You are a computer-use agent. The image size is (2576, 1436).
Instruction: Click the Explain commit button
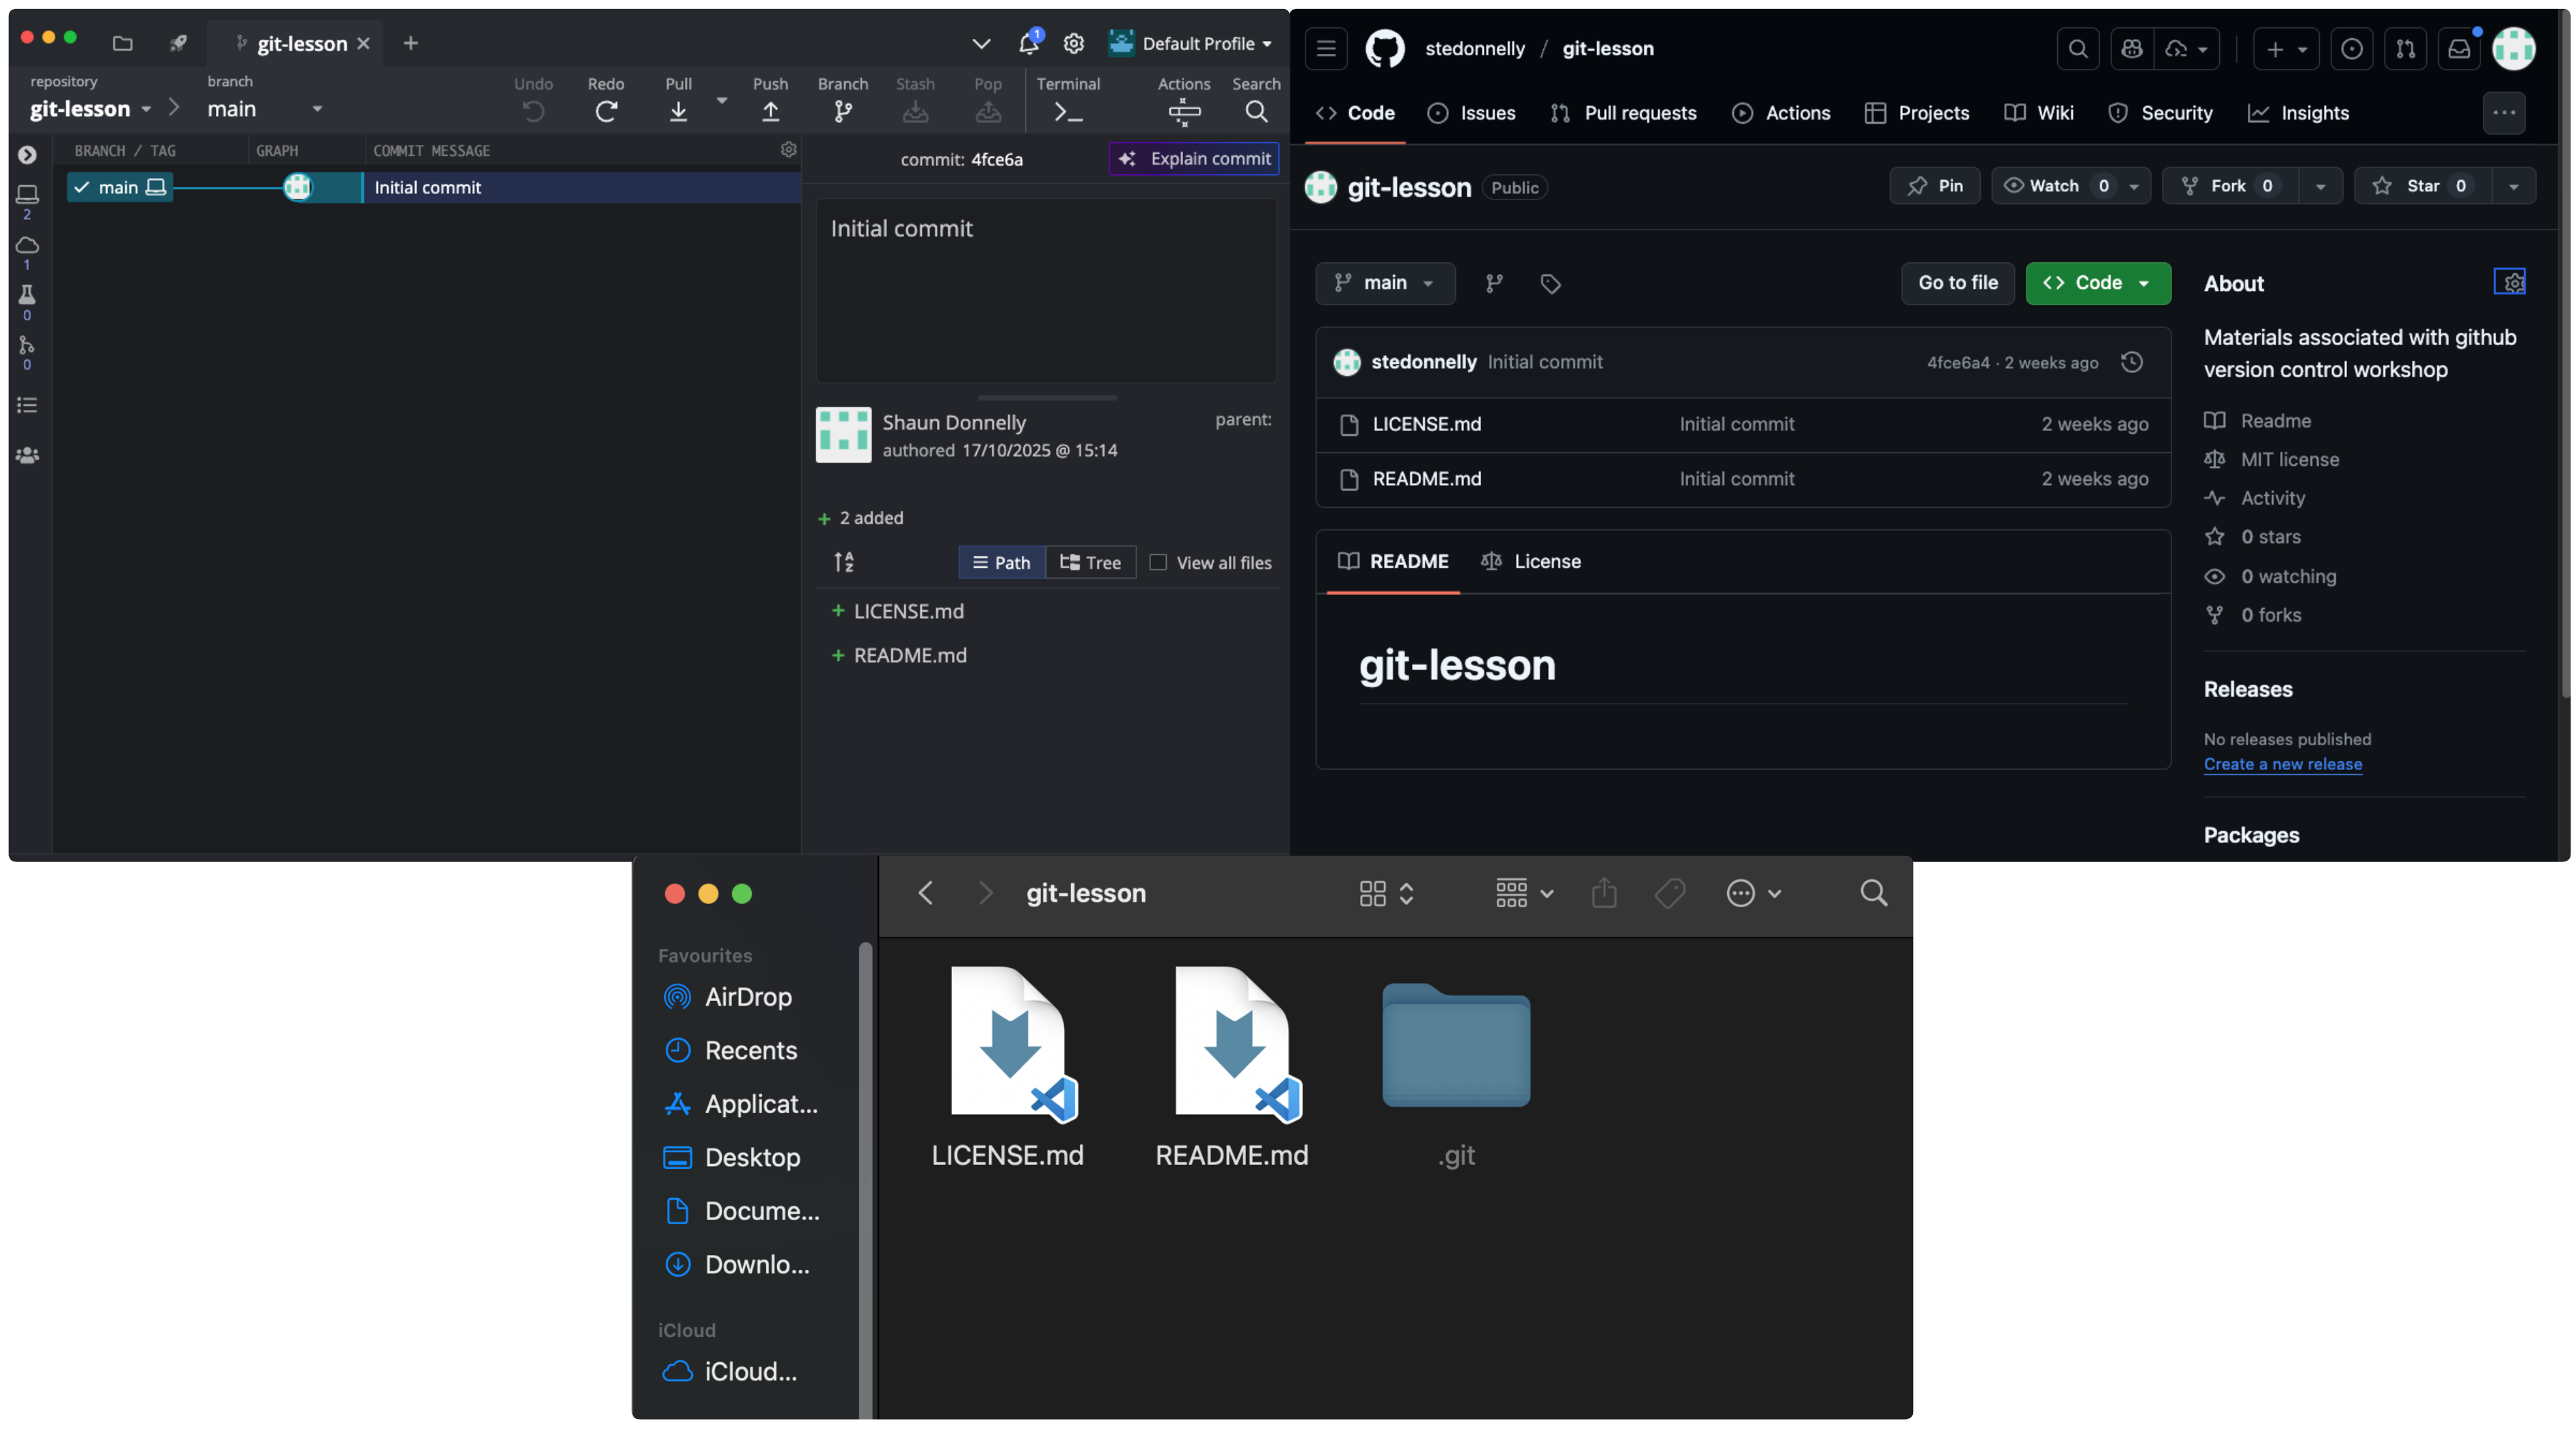[1193, 158]
